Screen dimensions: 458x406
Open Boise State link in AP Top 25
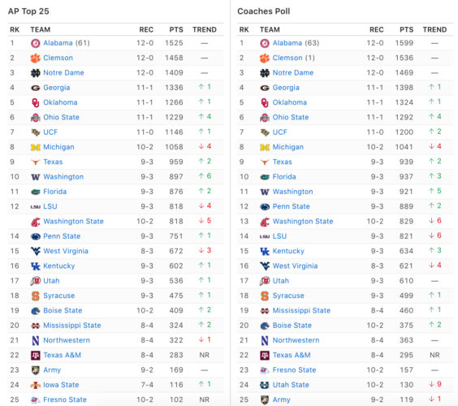click(x=63, y=310)
